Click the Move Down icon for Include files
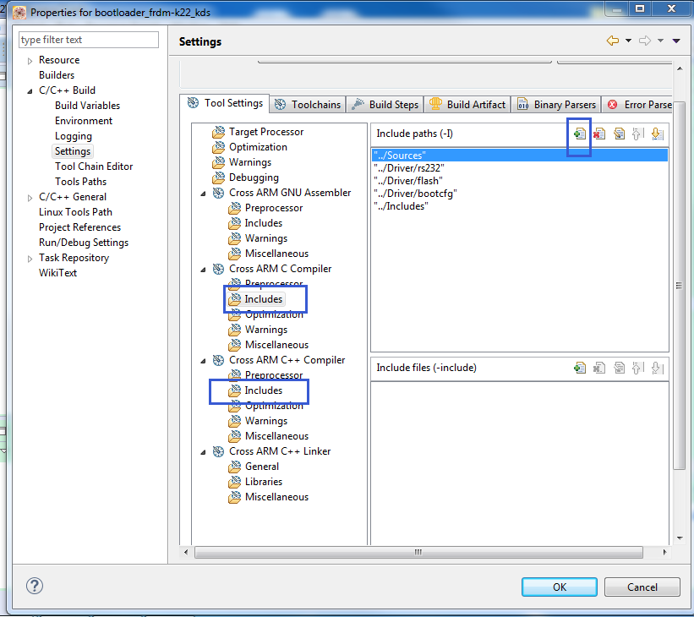This screenshot has width=694, height=617. 658,368
